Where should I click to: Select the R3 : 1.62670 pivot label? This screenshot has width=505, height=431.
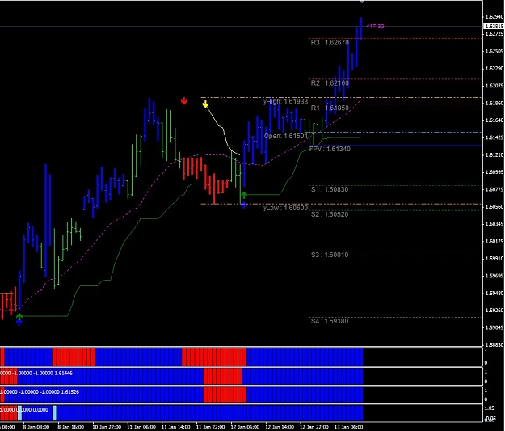coord(330,43)
